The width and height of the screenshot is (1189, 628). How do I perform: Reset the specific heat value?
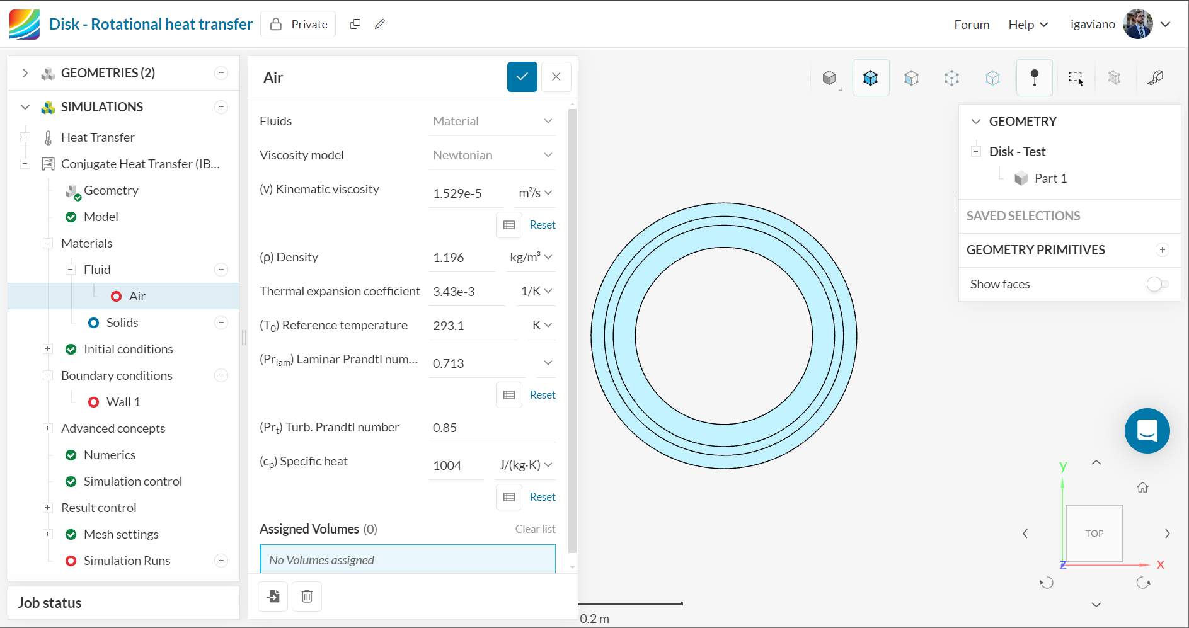tap(542, 497)
